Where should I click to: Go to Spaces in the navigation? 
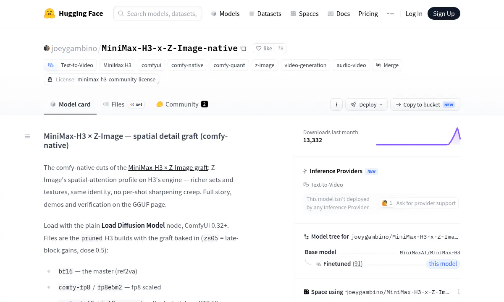pyautogui.click(x=304, y=13)
